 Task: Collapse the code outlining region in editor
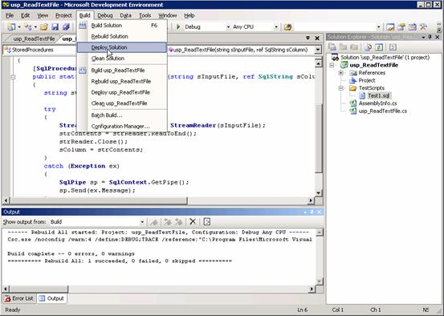coord(13,77)
